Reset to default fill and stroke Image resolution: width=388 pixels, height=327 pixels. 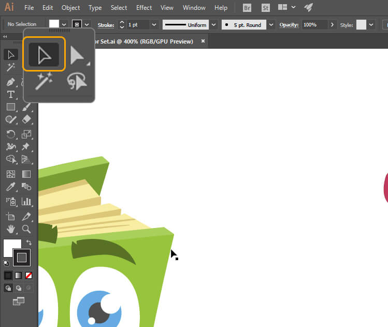pos(6,263)
